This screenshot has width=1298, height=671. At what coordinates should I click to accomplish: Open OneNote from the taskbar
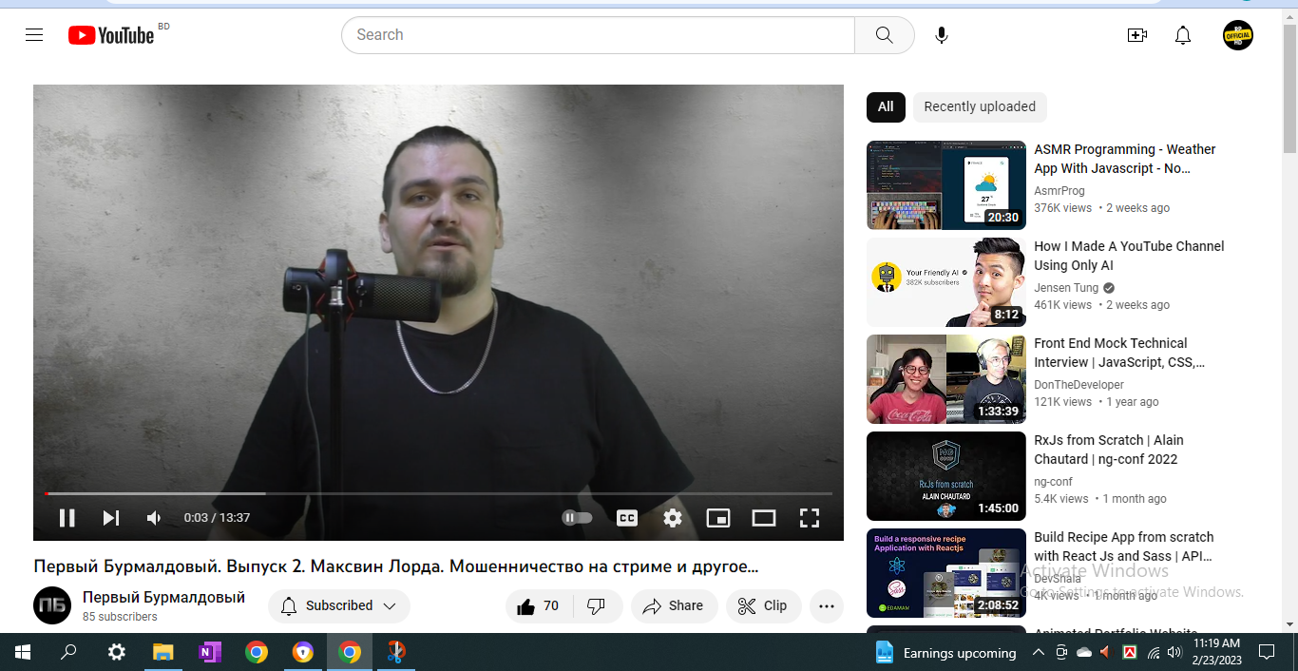pos(210,653)
